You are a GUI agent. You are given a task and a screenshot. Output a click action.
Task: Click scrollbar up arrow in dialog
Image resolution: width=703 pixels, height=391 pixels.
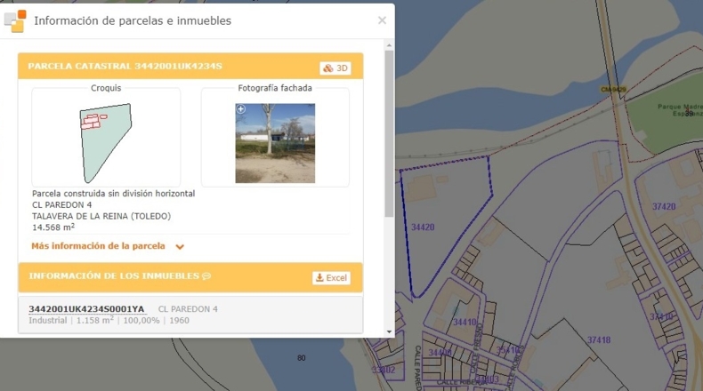[389, 45]
